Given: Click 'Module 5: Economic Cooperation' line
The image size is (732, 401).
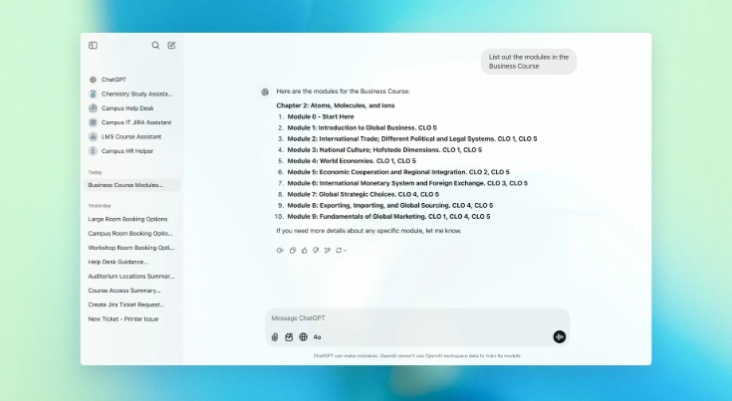Looking at the screenshot, I should tap(398, 172).
